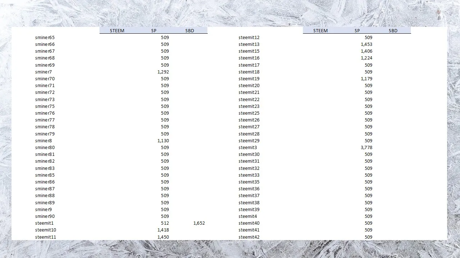The height and width of the screenshot is (258, 460).
Task: Click the right table SP column header
Action: [x=357, y=30]
